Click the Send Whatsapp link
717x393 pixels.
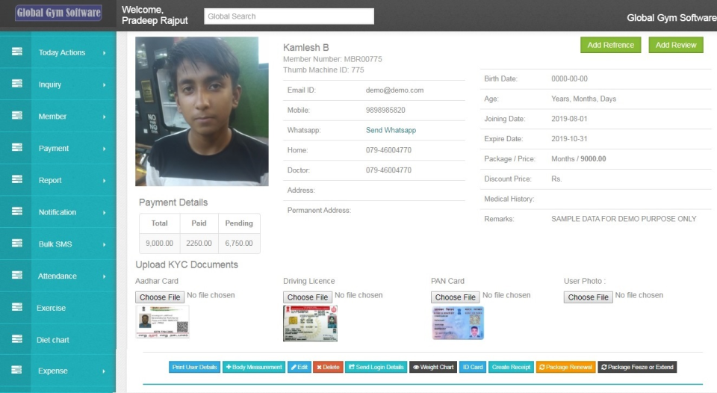(x=391, y=130)
